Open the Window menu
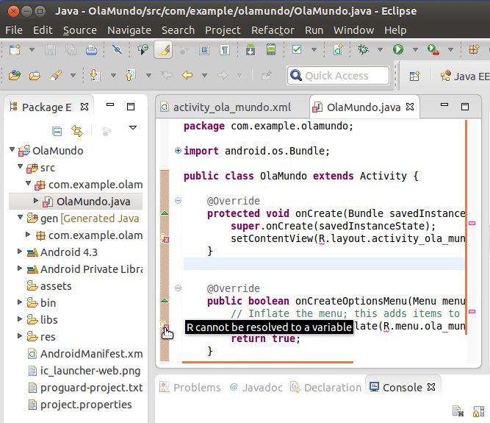This screenshot has height=423, width=490. [x=353, y=30]
